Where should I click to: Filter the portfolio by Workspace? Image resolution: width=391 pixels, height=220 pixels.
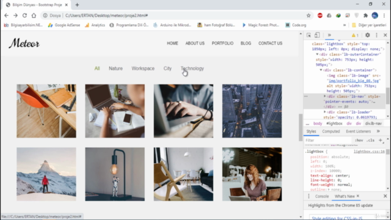143,68
